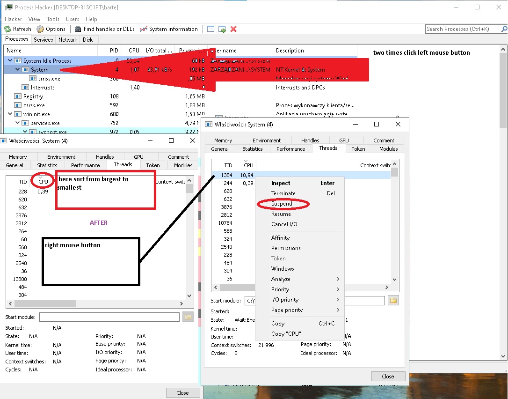Open Options via the gear icon
508x399 pixels.
[40, 29]
